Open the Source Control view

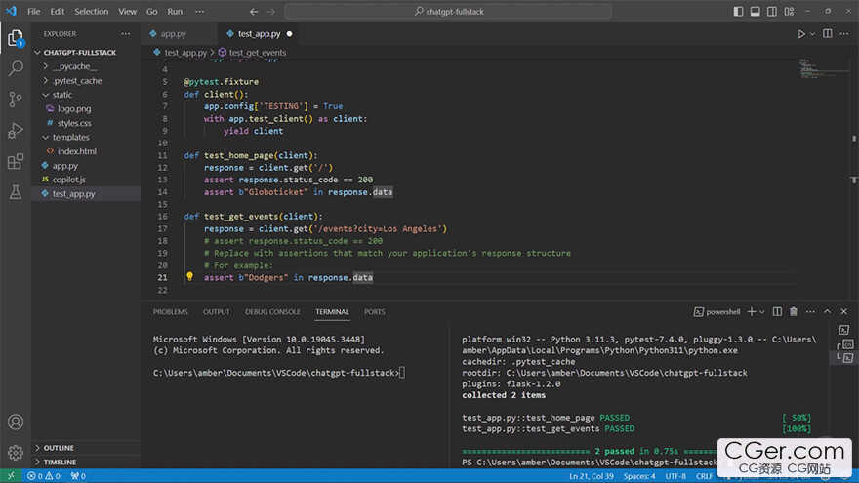[16, 100]
